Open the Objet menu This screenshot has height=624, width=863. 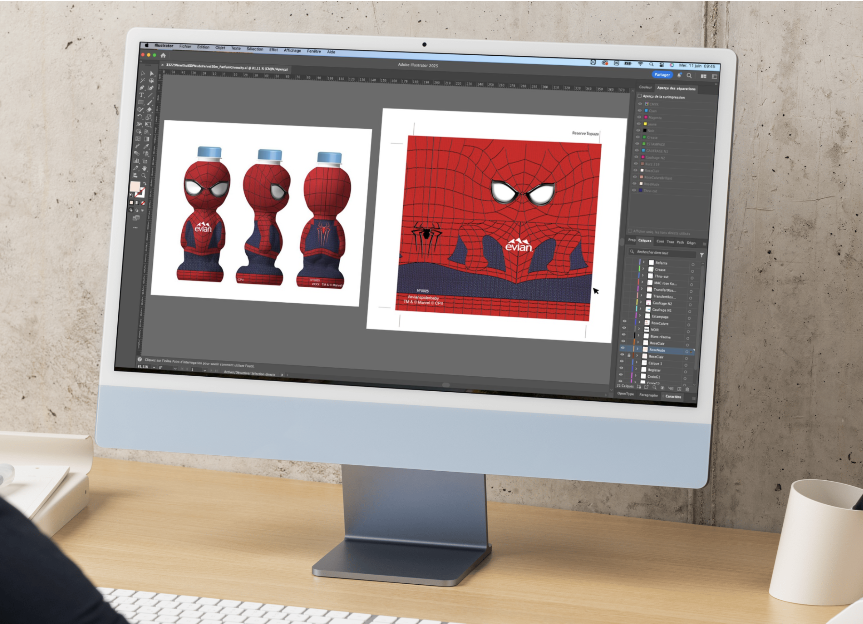pos(220,48)
